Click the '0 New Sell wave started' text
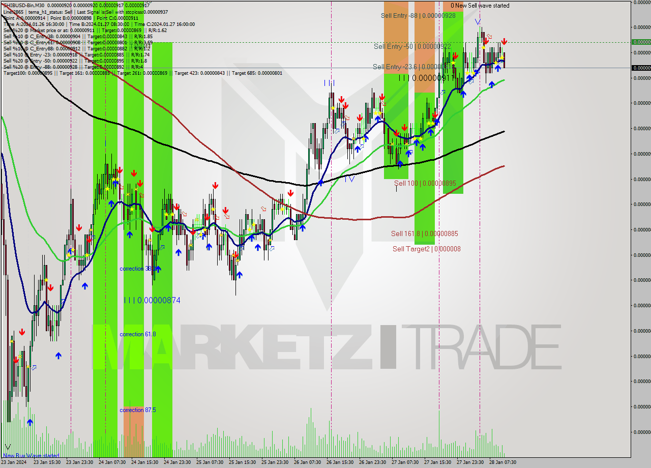This screenshot has width=651, height=468. (x=480, y=6)
